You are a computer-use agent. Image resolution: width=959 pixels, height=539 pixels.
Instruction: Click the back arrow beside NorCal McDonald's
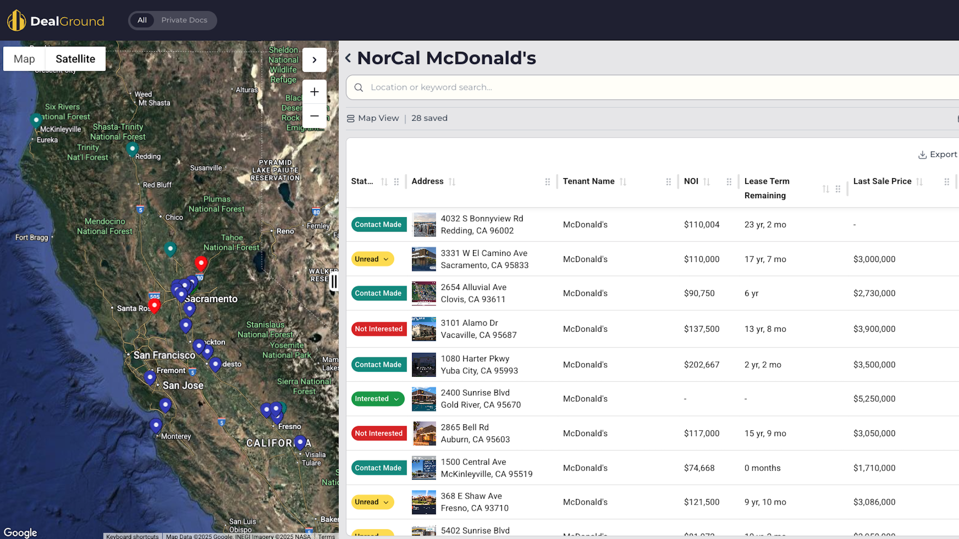pyautogui.click(x=348, y=58)
